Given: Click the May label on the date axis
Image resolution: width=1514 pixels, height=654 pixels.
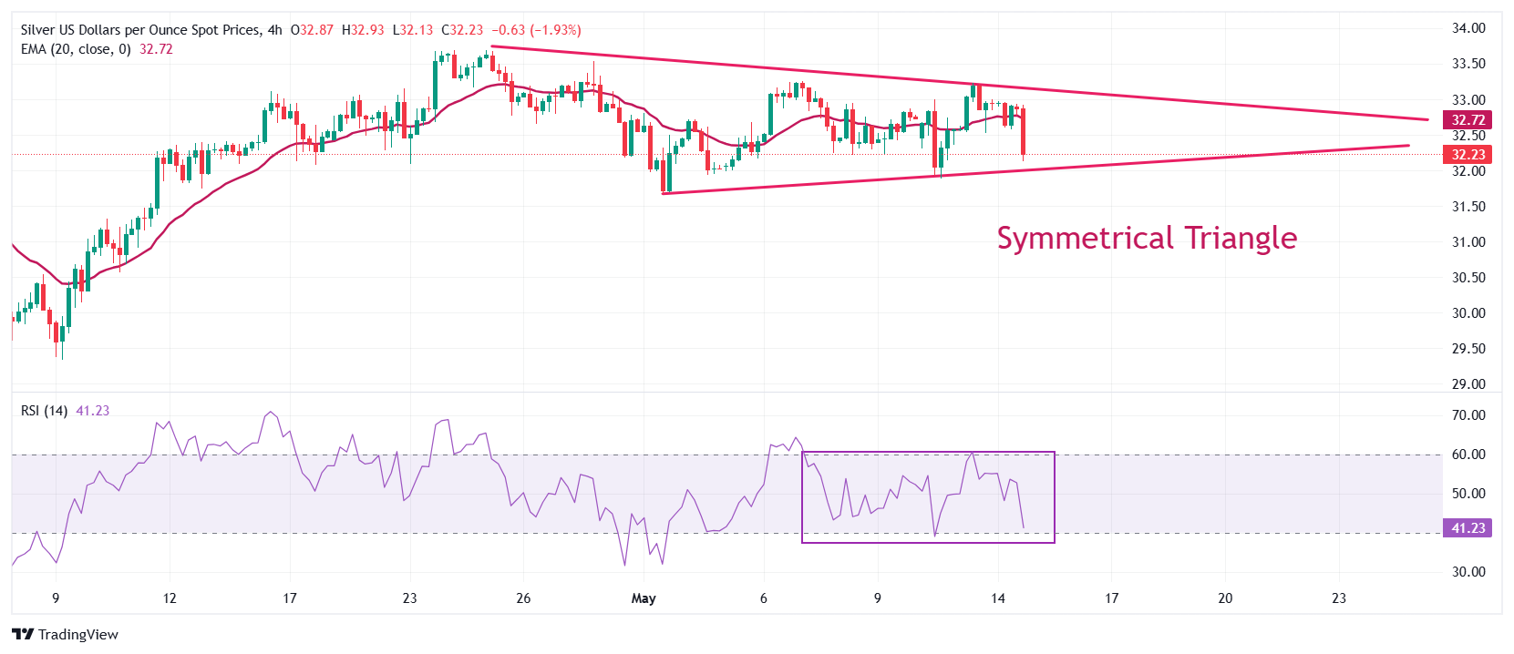Looking at the screenshot, I should pyautogui.click(x=644, y=598).
